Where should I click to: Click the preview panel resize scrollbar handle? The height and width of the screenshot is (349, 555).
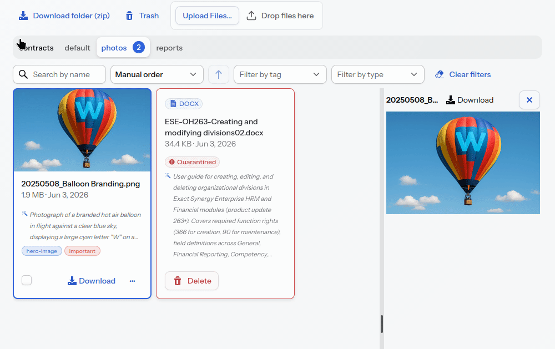[382, 324]
